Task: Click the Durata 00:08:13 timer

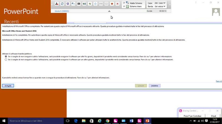Action: [x=157, y=11]
